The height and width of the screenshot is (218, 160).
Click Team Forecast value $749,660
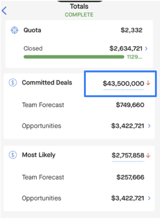tap(130, 105)
